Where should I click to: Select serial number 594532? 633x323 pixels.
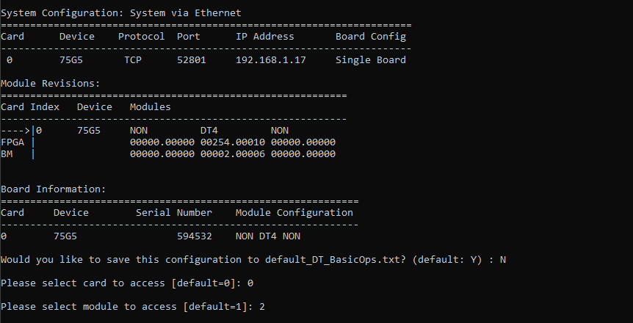pyautogui.click(x=195, y=236)
